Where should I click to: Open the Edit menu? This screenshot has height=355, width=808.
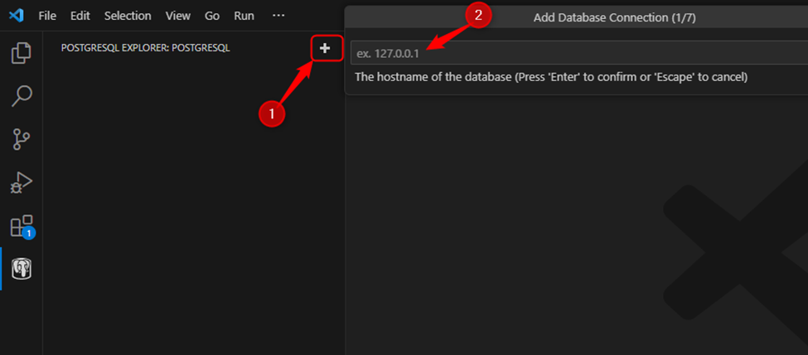[x=80, y=16]
